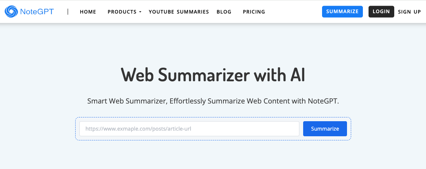Select the SIGN UP link
Image resolution: width=426 pixels, height=169 pixels.
(x=409, y=12)
